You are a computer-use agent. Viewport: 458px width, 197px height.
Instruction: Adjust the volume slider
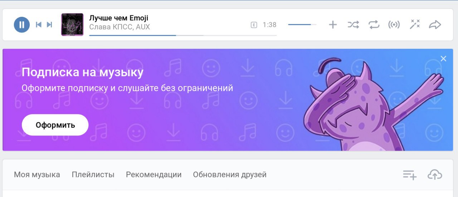(x=302, y=25)
